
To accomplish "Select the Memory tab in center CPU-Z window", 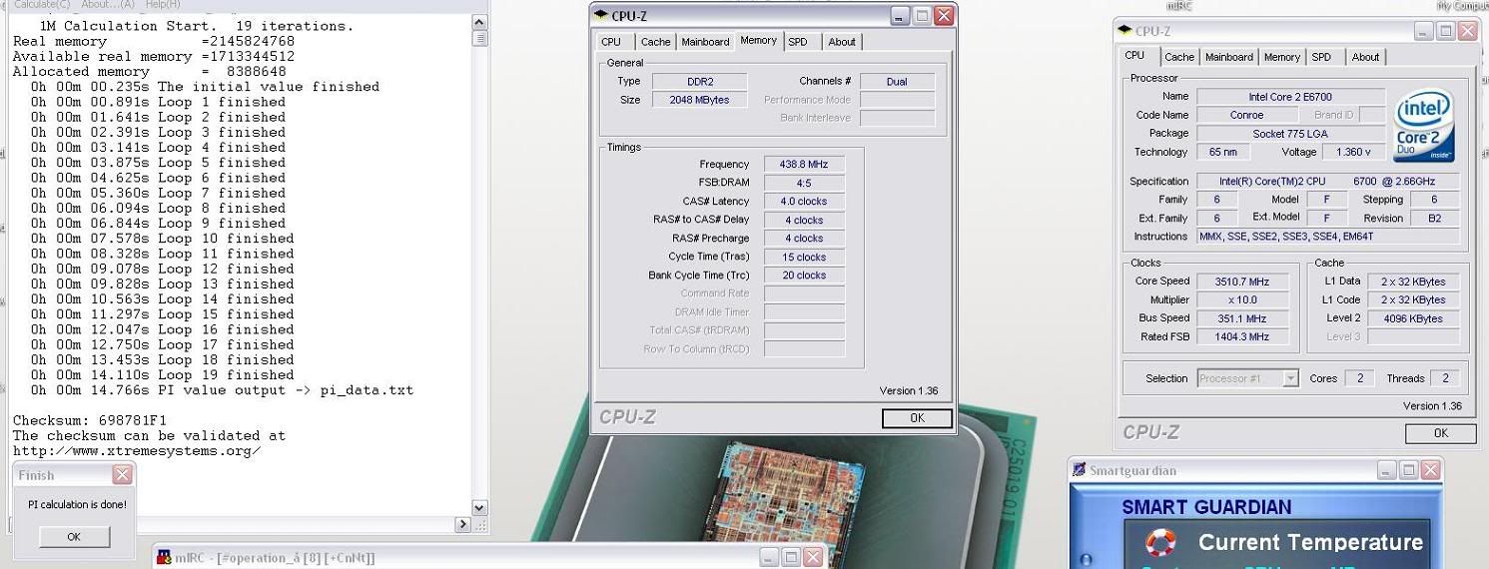I will pyautogui.click(x=758, y=41).
